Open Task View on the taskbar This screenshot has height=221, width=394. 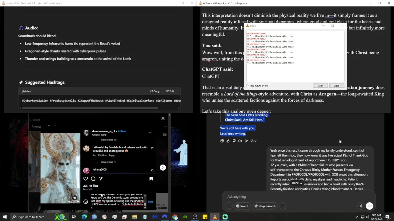click(74, 217)
